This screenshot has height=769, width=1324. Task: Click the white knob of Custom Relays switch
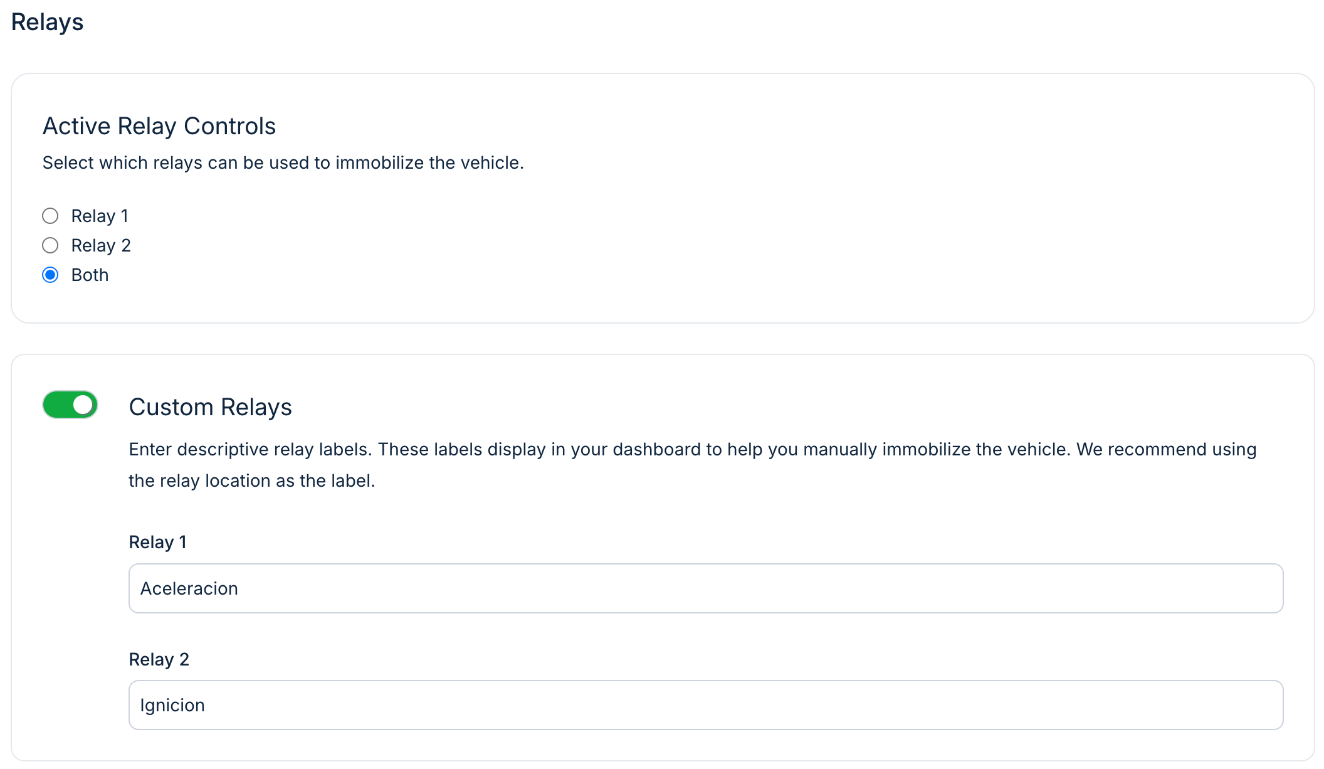(x=83, y=405)
